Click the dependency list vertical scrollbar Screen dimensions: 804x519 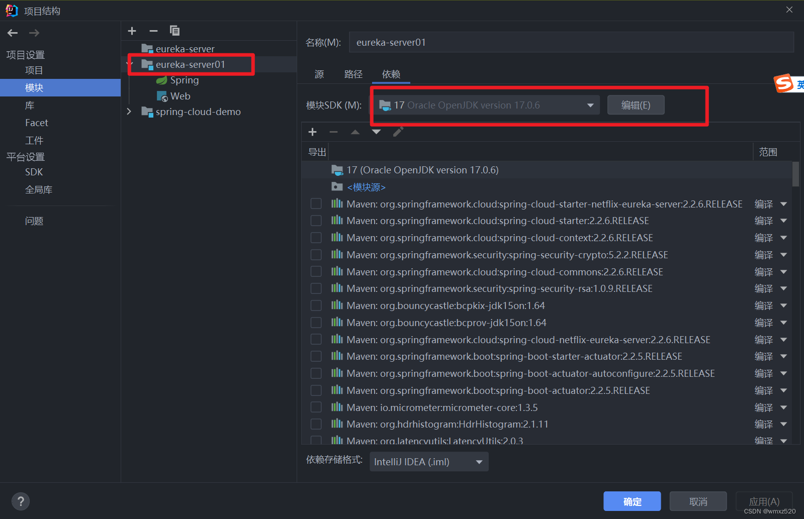(x=795, y=174)
